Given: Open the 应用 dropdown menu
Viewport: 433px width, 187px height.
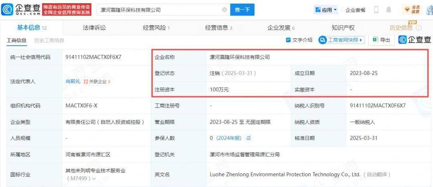Looking at the screenshot, I should (x=327, y=10).
